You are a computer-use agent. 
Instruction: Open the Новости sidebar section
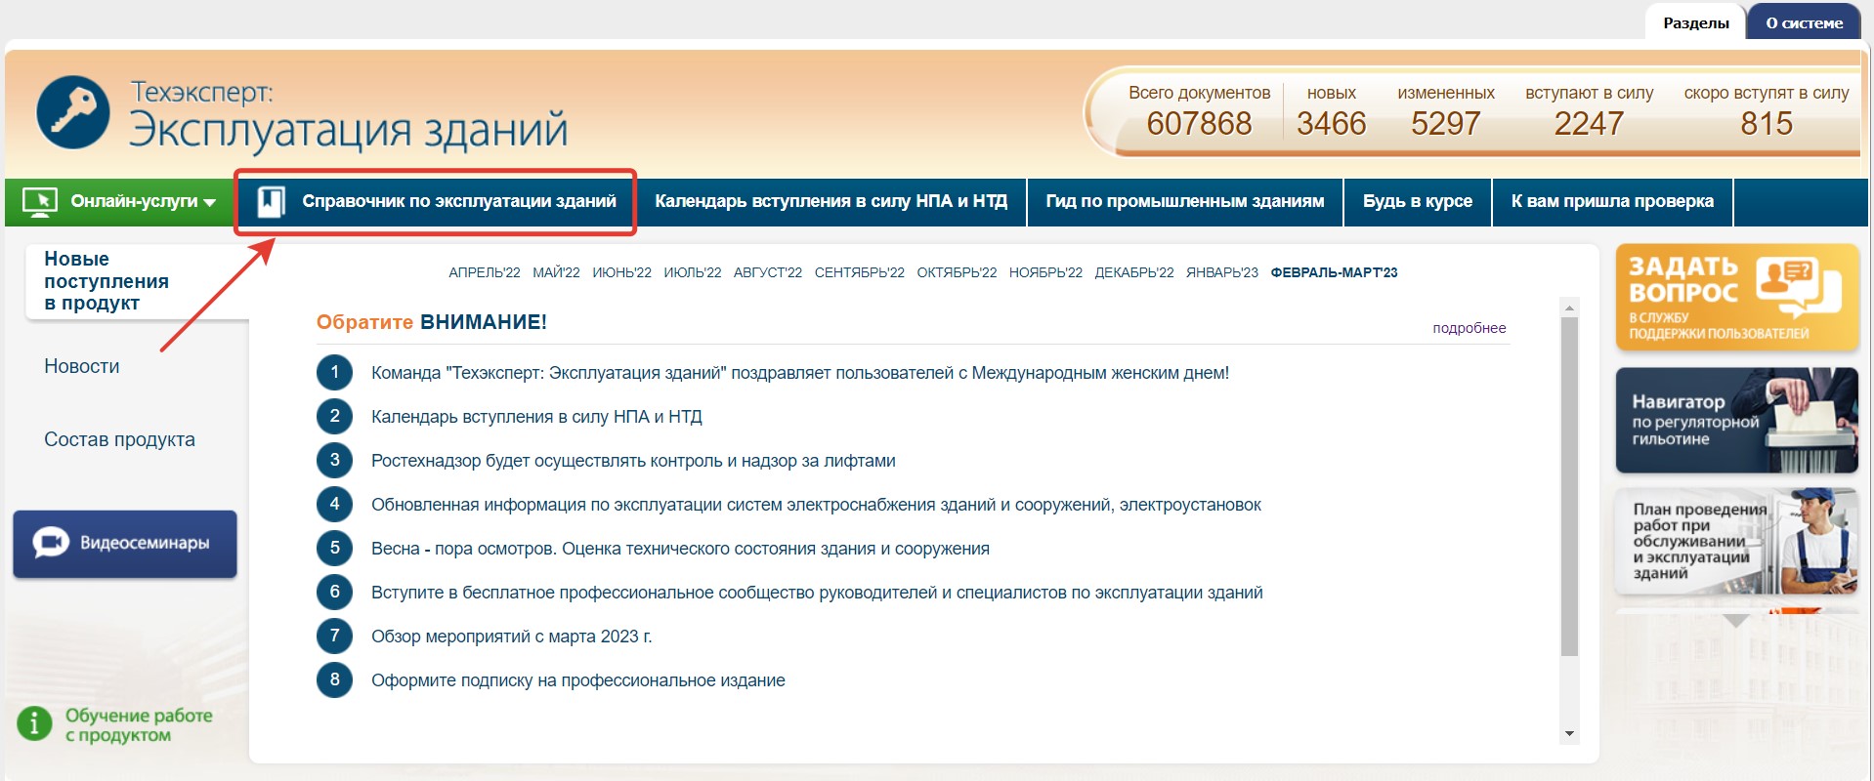[82, 366]
